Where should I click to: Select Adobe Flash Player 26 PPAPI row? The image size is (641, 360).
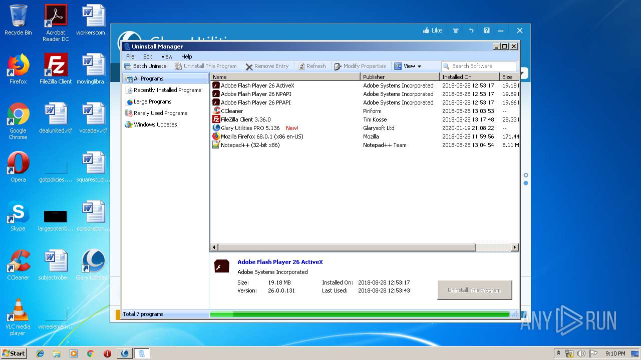point(365,102)
